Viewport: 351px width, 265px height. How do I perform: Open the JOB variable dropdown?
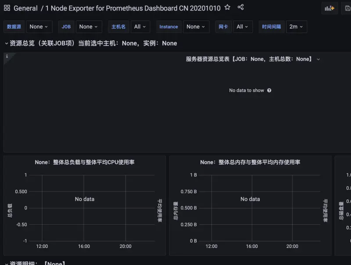(89, 27)
